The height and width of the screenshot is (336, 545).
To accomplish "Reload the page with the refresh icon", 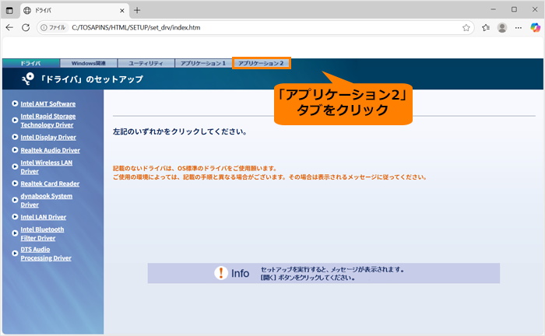I will pyautogui.click(x=26, y=27).
